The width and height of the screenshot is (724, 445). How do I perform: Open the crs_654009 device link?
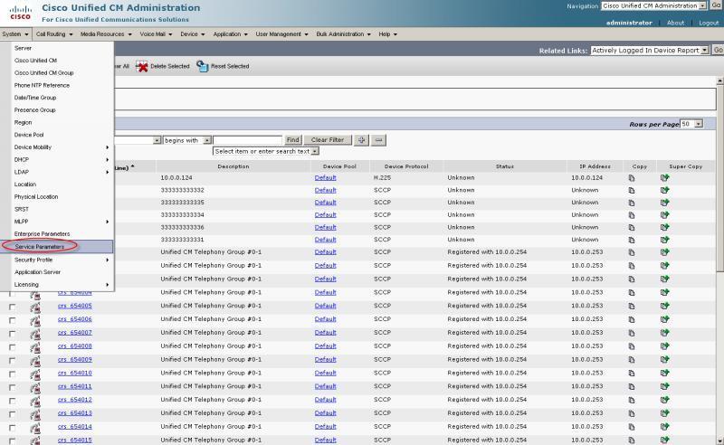pyautogui.click(x=75, y=360)
